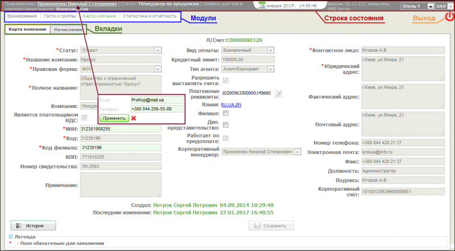Screen dimensions: 455x251
Task: Click the Код филиала input field
Action: (x=121, y=148)
